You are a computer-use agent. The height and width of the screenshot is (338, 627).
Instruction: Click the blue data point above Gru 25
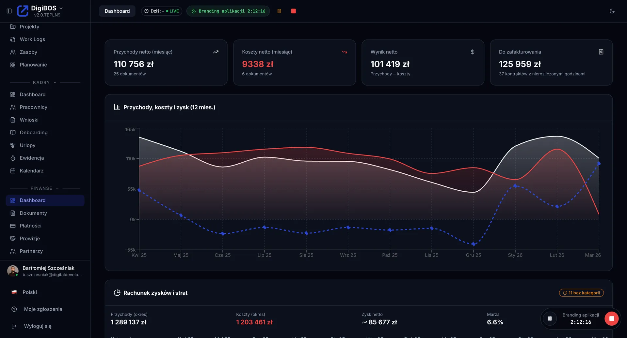point(474,244)
